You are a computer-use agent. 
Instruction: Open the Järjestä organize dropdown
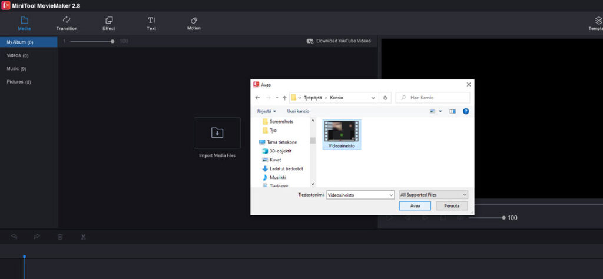266,111
